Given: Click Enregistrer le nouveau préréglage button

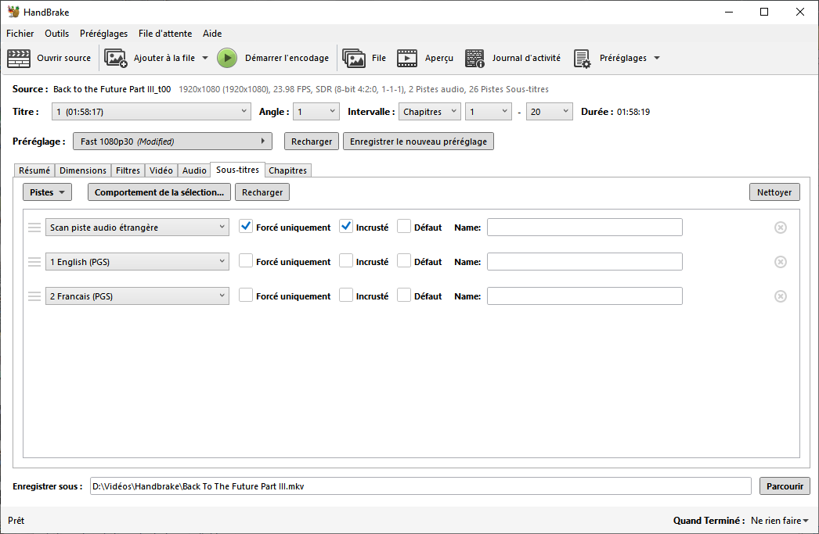Looking at the screenshot, I should pos(418,142).
